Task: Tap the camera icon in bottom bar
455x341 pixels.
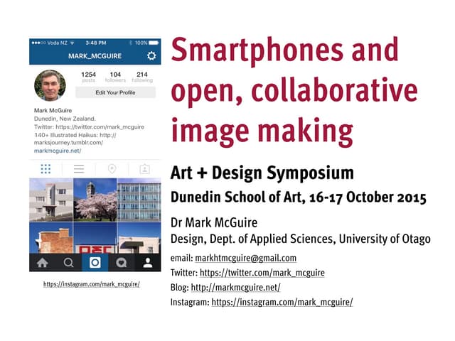Action: [95, 262]
